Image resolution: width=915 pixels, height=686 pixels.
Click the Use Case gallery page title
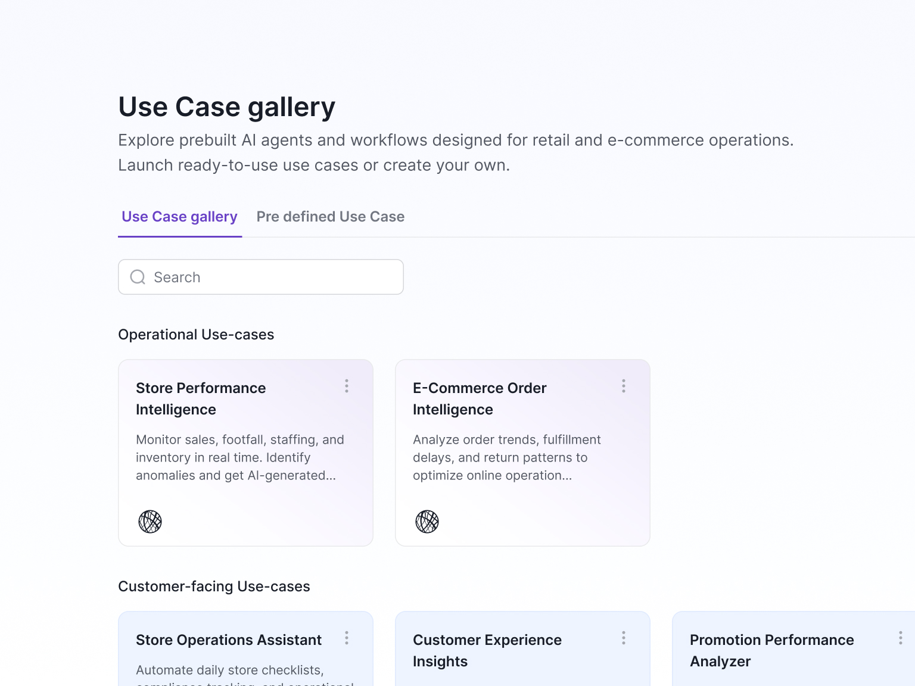point(227,107)
